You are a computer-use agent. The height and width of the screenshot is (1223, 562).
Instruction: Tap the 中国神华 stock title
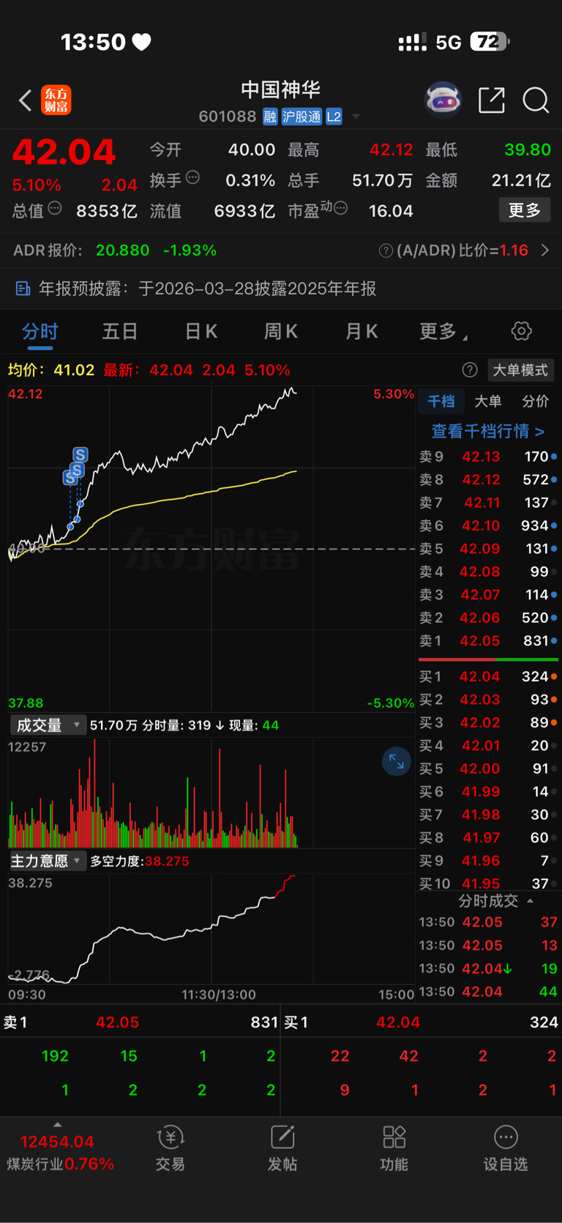click(281, 89)
